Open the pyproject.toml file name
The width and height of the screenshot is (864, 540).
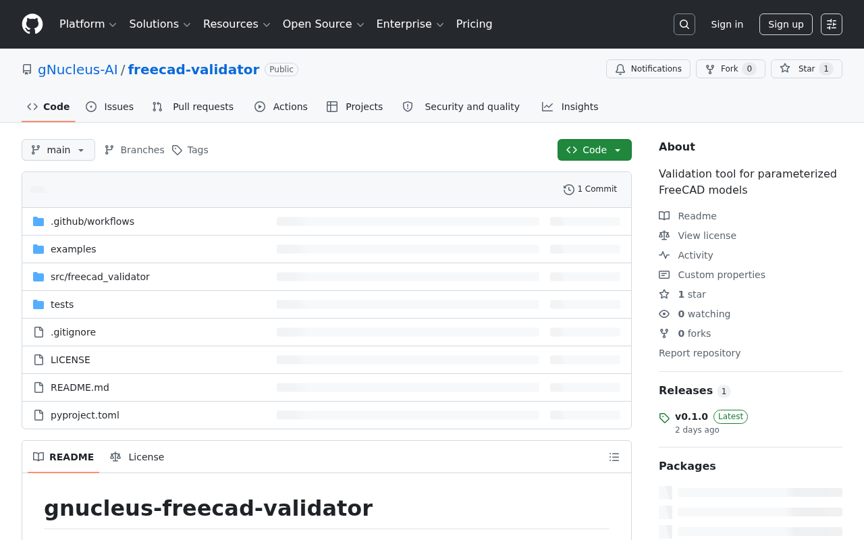click(85, 415)
